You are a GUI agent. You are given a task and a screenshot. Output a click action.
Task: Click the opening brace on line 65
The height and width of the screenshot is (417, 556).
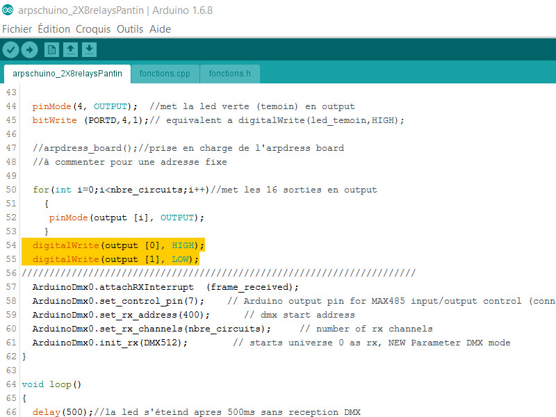[24, 398]
